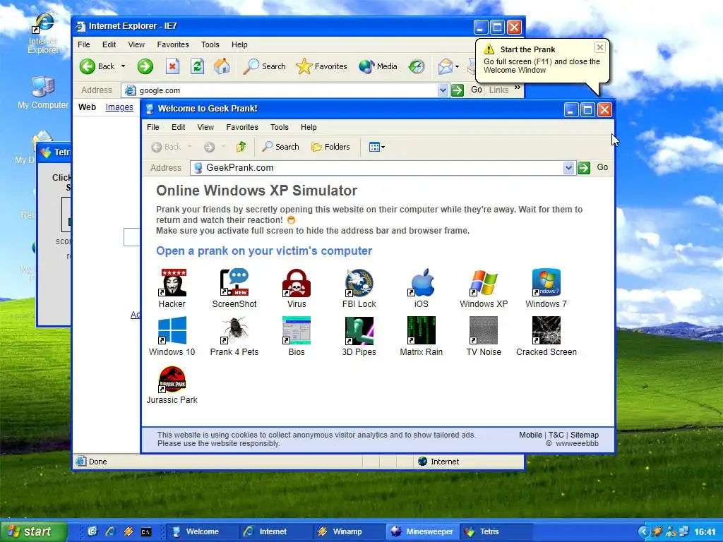Click Go button next to GeekPrank.com address
Image resolution: width=723 pixels, height=542 pixels.
point(594,168)
